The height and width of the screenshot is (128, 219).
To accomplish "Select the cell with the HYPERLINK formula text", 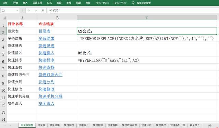I will pyautogui.click(x=147, y=60).
